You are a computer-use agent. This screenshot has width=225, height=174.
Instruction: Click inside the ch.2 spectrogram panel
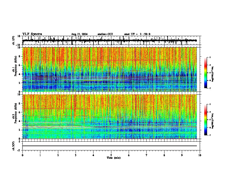coord(109,117)
